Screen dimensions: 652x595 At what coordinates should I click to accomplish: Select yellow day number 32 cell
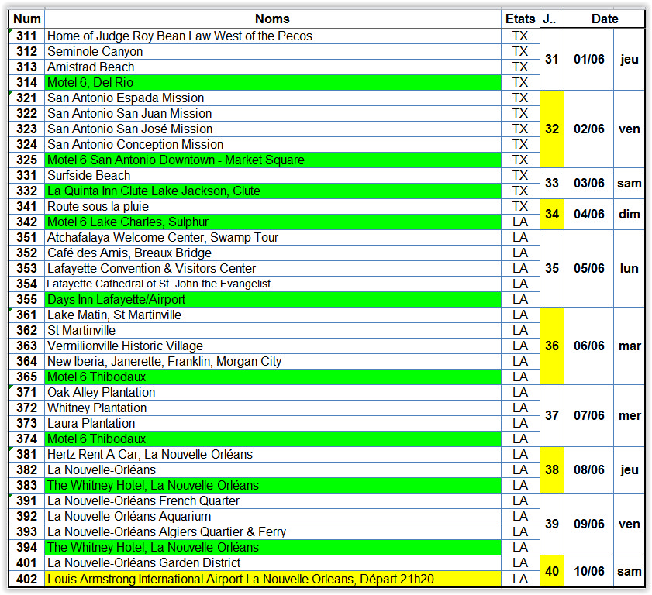[x=552, y=129]
